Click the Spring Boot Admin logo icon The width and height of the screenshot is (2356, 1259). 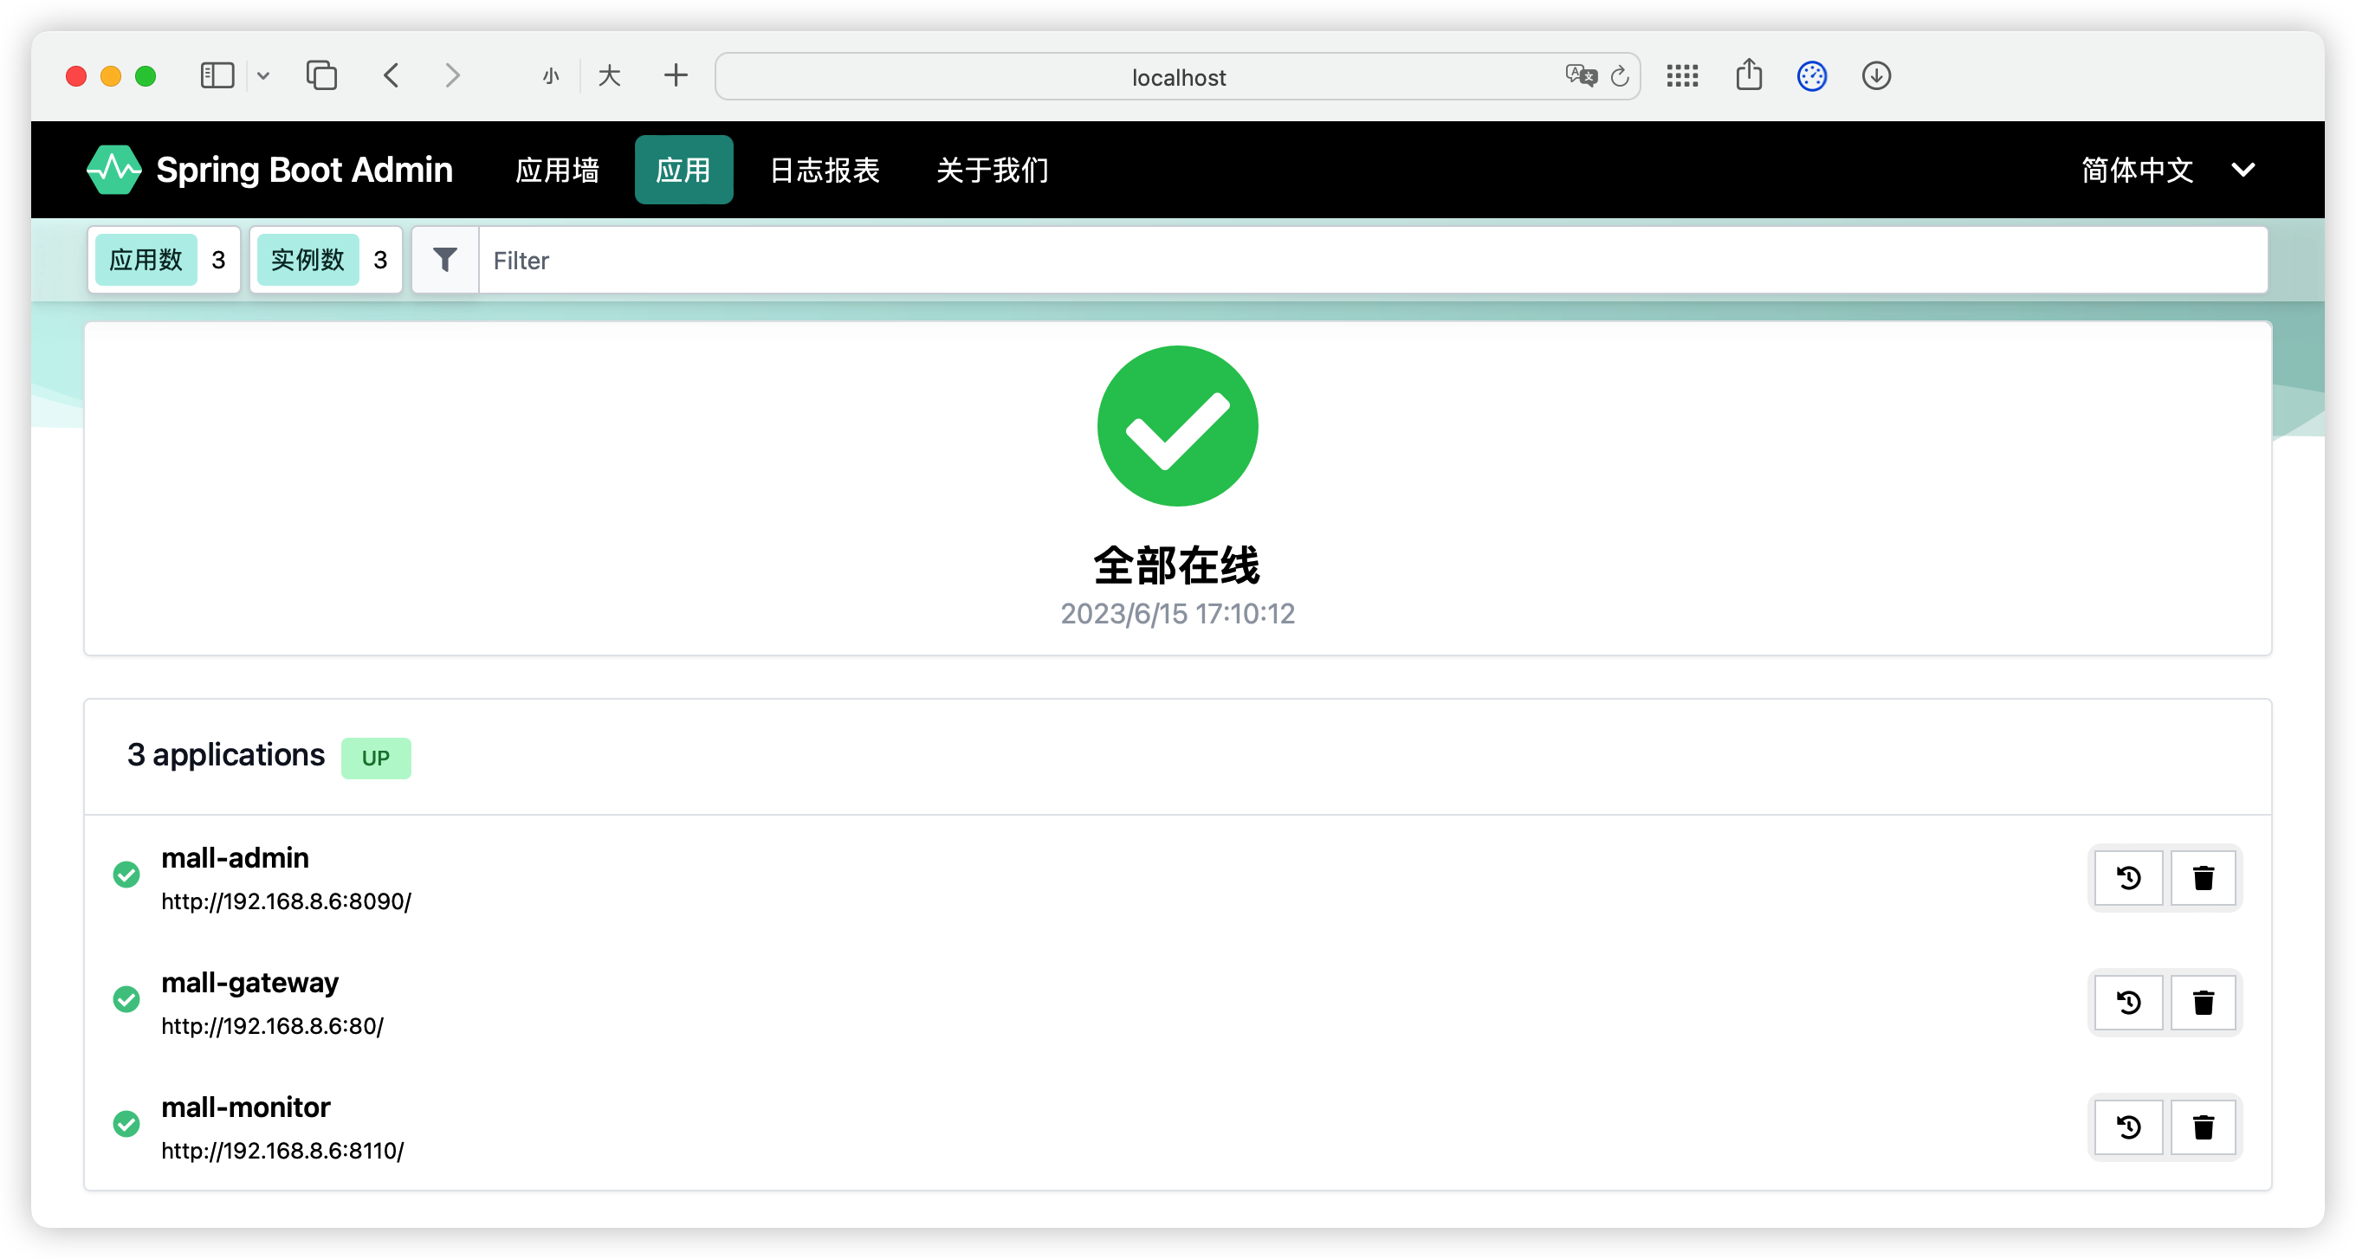pos(113,169)
